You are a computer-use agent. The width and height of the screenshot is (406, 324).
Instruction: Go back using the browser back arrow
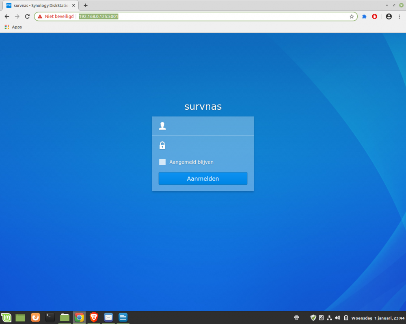pyautogui.click(x=7, y=17)
